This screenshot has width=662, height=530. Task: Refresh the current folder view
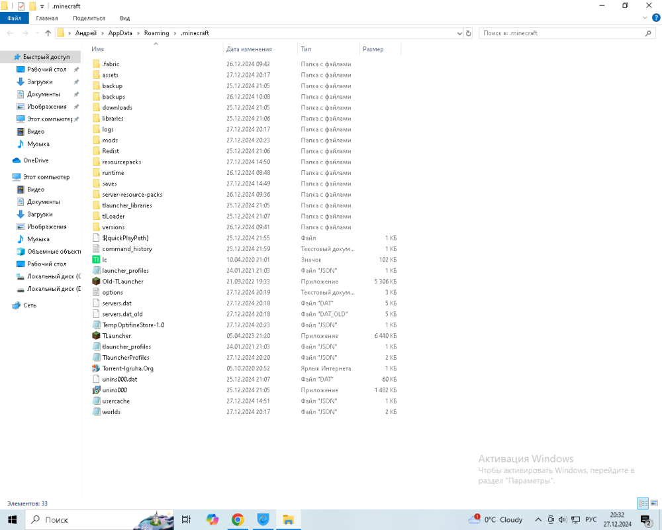click(x=468, y=33)
